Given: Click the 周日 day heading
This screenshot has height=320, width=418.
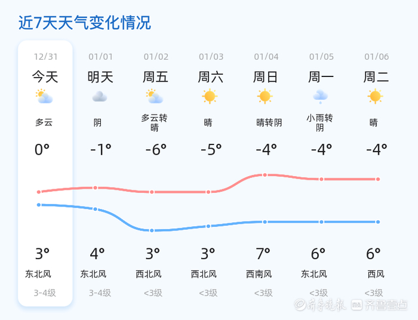Looking at the screenshot, I should coord(266,77).
